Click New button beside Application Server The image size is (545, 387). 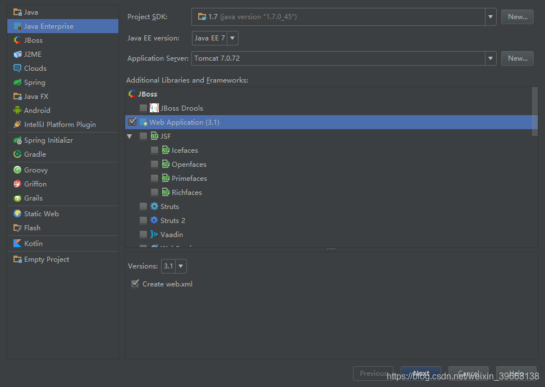(517, 58)
